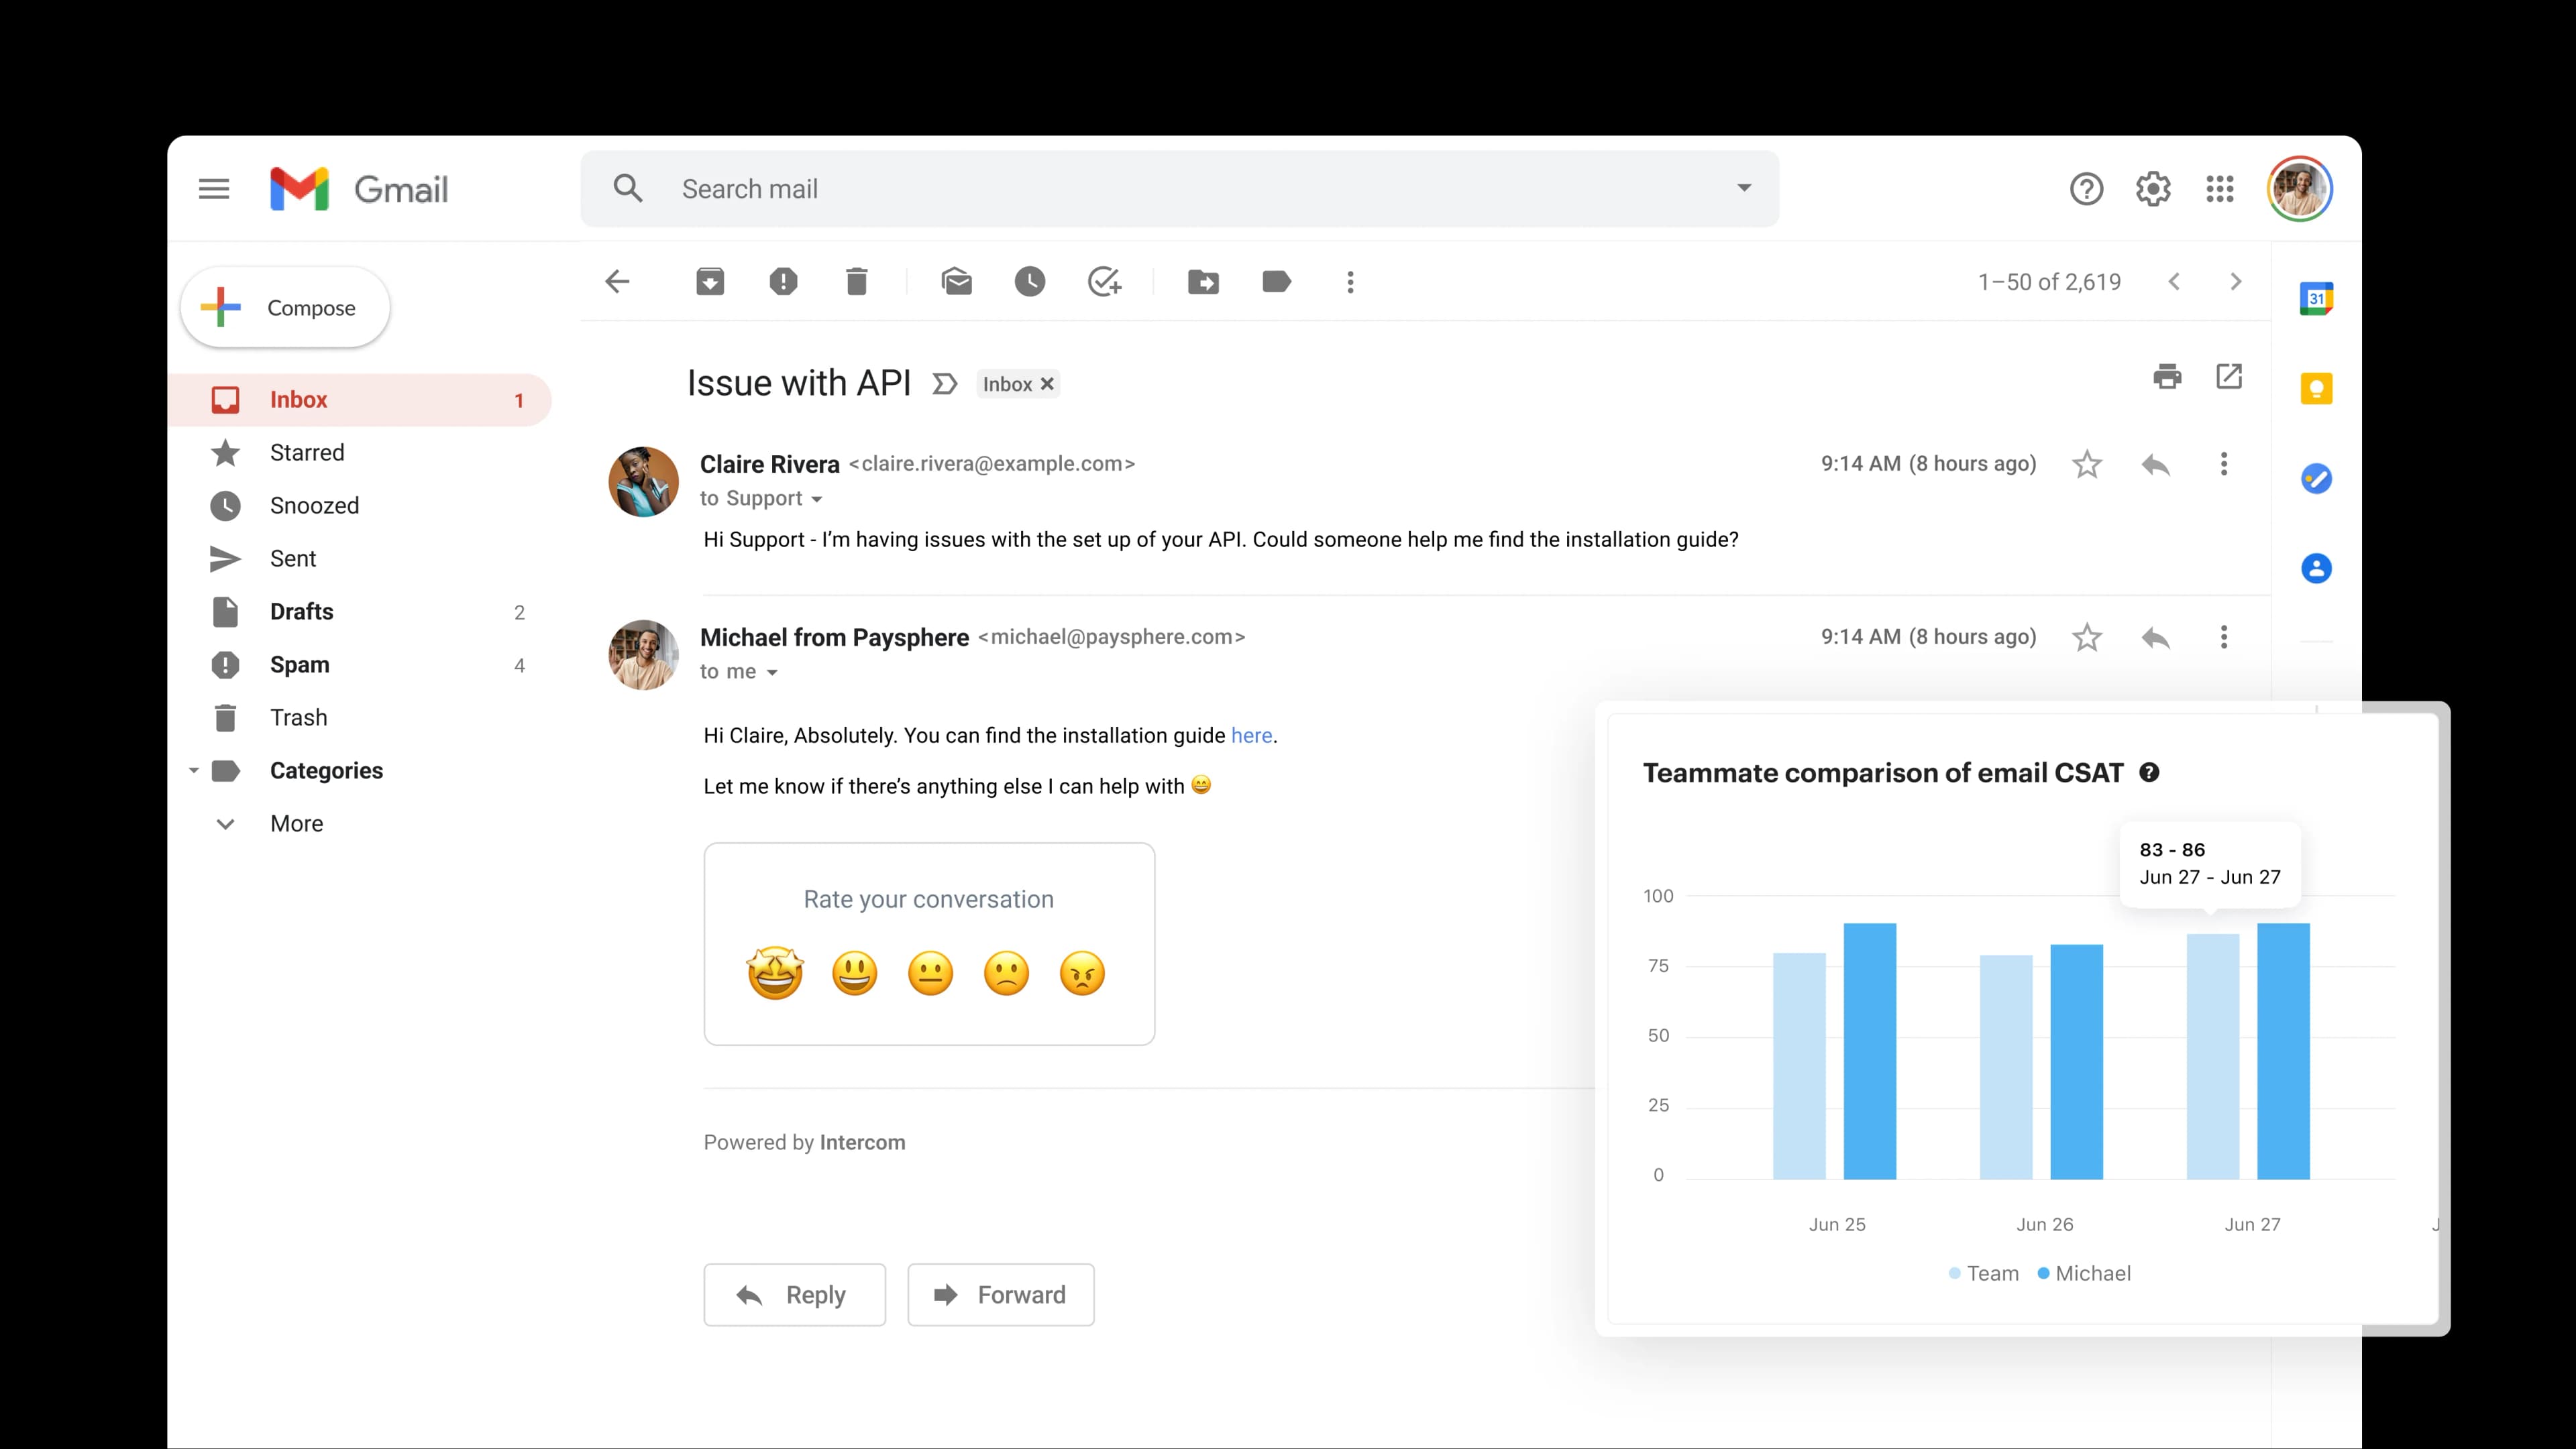Open the Starred folder

307,452
